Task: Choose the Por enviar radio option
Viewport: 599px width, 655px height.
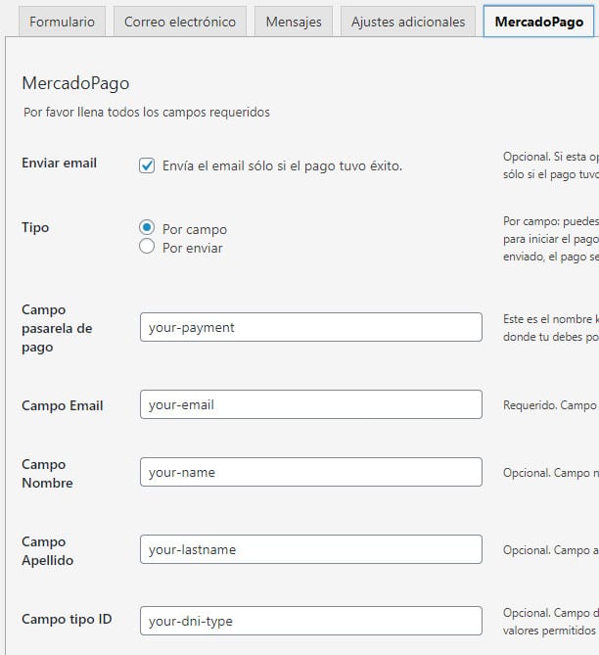Action: 147,247
